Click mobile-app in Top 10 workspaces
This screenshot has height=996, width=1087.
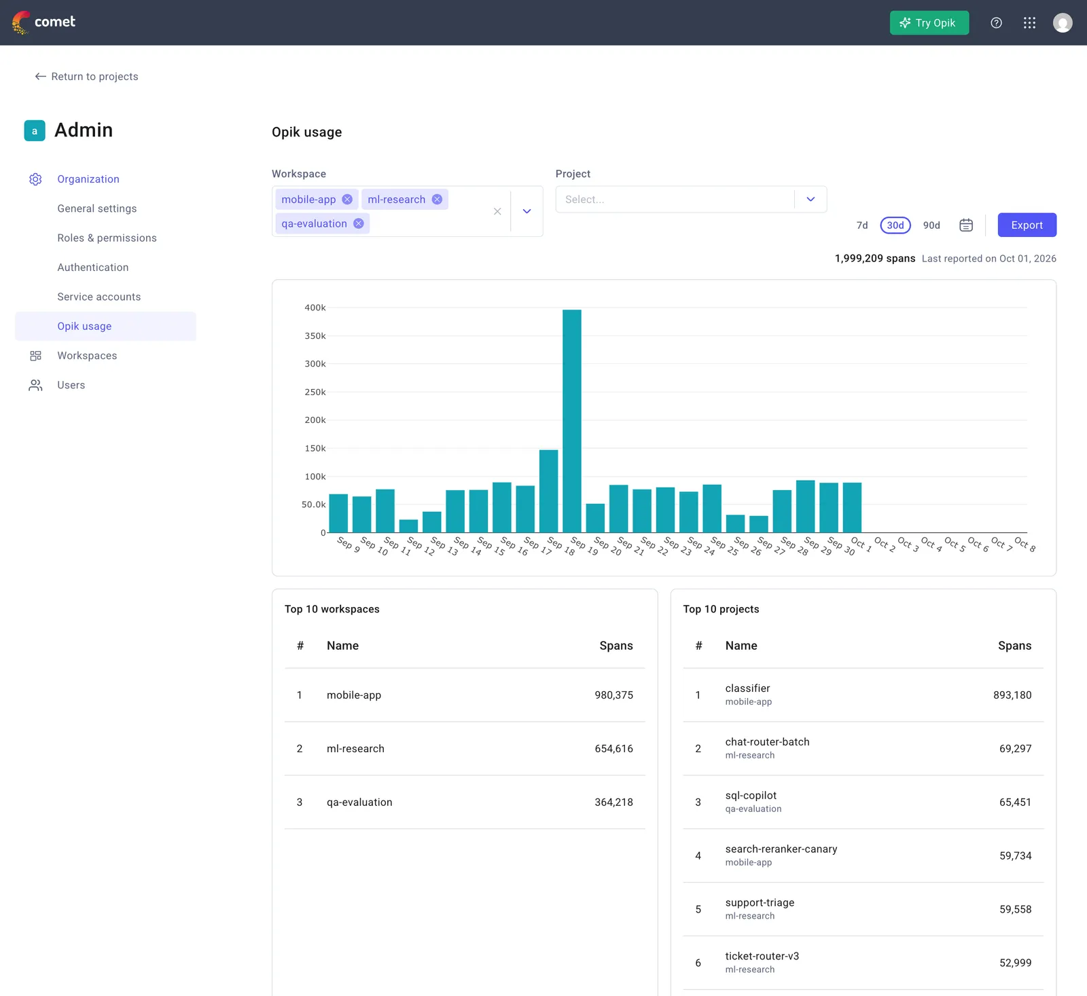coord(354,695)
